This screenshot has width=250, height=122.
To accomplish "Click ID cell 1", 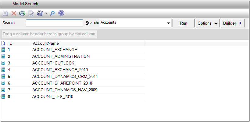I will point(9,50).
